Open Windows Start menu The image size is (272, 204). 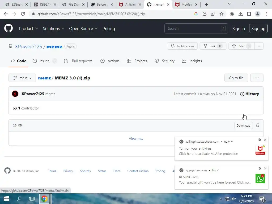pyautogui.click(x=6, y=199)
